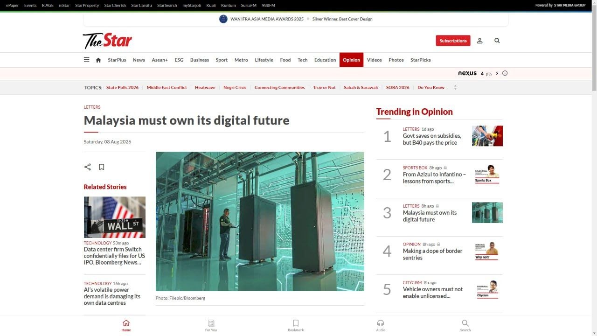Open Do You Know topic
This screenshot has height=336, width=597.
[431, 87]
